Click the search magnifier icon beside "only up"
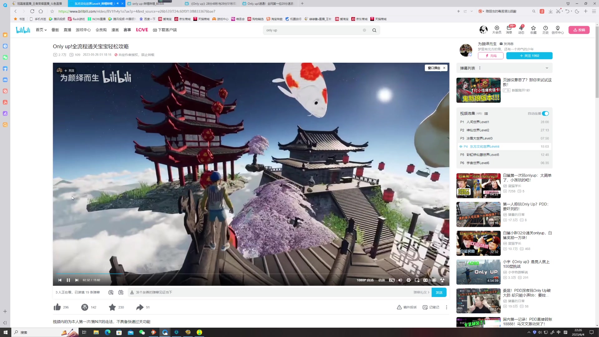 tap(374, 30)
